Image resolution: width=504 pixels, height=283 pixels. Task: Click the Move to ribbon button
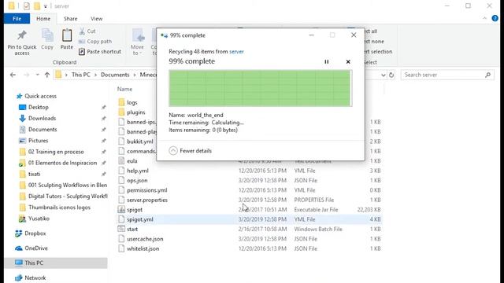138,42
